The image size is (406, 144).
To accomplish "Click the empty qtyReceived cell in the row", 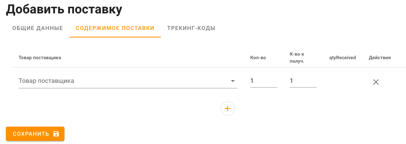I will click(x=342, y=82).
